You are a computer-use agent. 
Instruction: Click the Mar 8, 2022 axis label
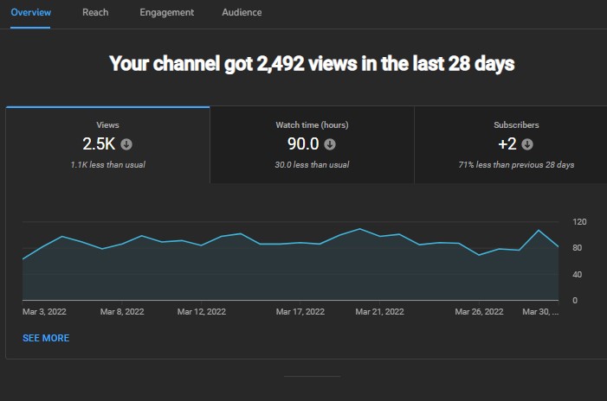122,312
